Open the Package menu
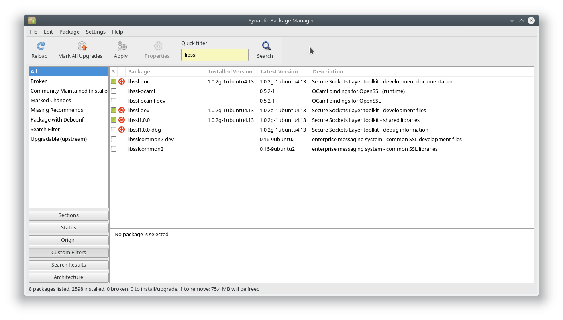 point(69,32)
